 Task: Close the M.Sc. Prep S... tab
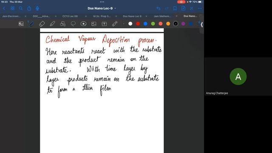pyautogui.click(x=116, y=16)
